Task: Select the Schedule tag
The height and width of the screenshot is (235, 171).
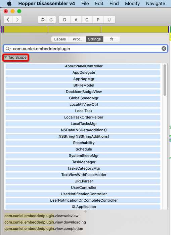Action: (83, 149)
